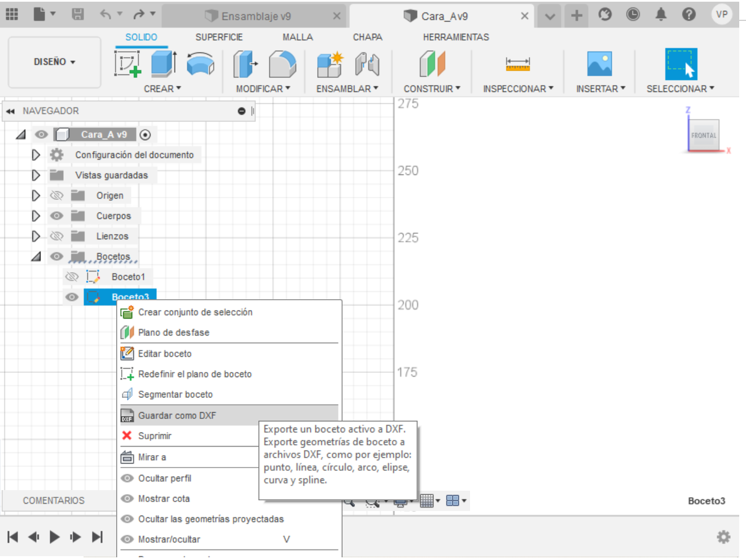This screenshot has height=559, width=746.
Task: Open the job status clock icon
Action: [633, 14]
